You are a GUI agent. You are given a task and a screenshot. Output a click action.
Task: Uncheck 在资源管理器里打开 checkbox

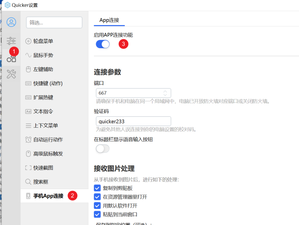(97, 197)
